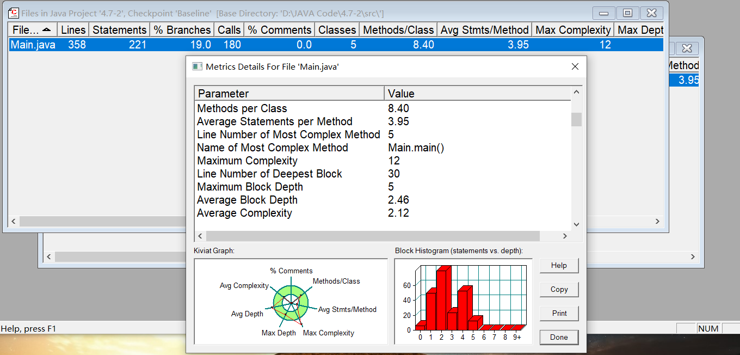Select Name of Most Complex Method row
Image resolution: width=740 pixels, height=355 pixels.
coord(383,148)
